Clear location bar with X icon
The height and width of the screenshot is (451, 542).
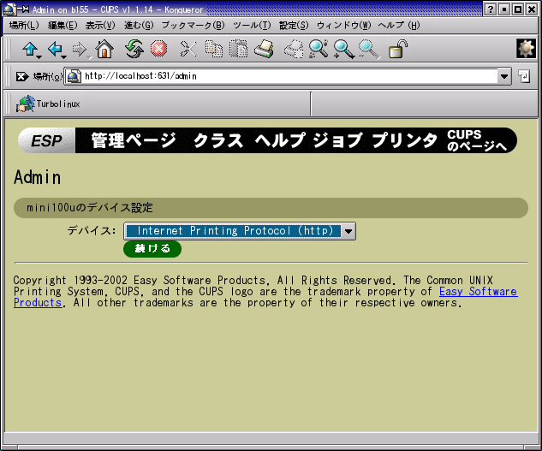click(21, 76)
